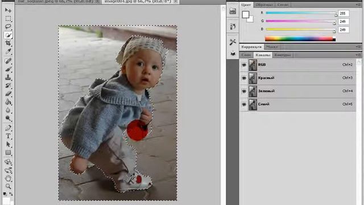The height and width of the screenshot is (205, 364).
Task: Switch to the Маски tab
Action: coord(272,47)
